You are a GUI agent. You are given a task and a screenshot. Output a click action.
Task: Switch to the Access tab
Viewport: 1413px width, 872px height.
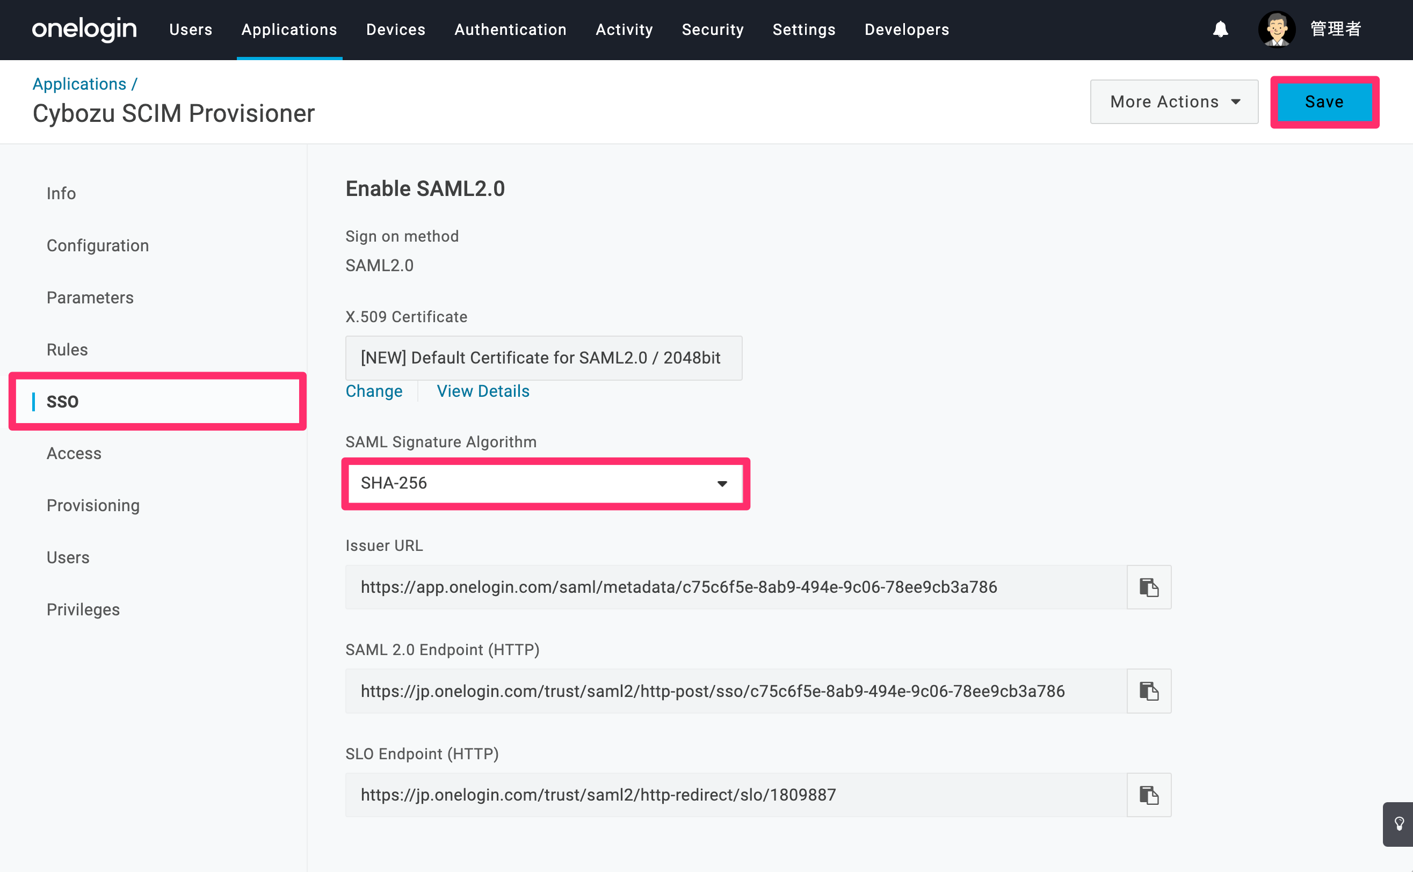pyautogui.click(x=74, y=453)
